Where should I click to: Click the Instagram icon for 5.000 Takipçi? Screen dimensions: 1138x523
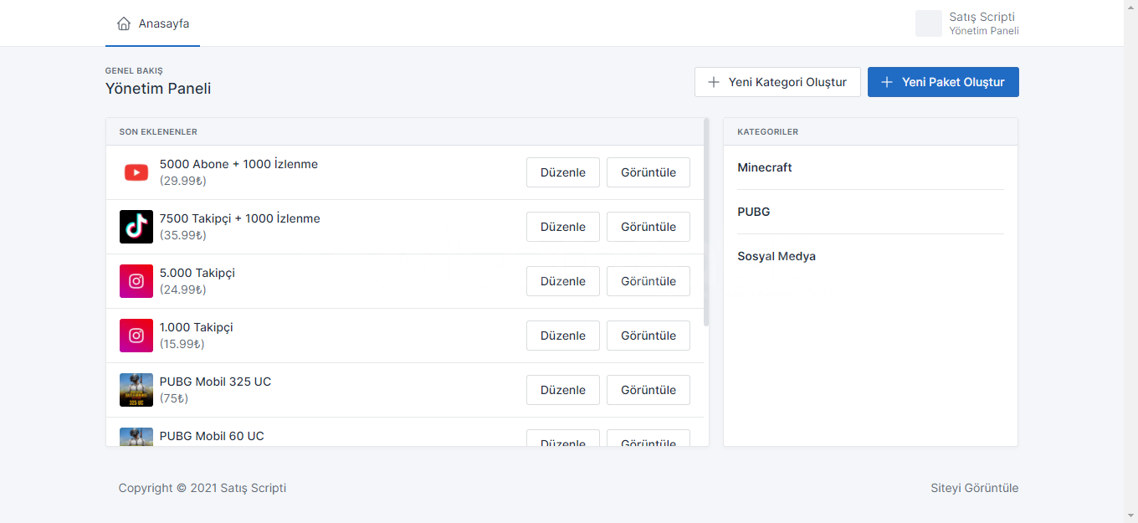tap(136, 281)
